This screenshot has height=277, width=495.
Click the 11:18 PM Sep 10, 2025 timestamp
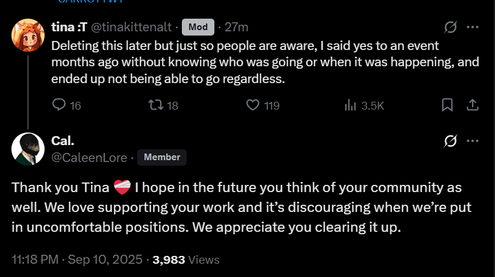point(78,260)
